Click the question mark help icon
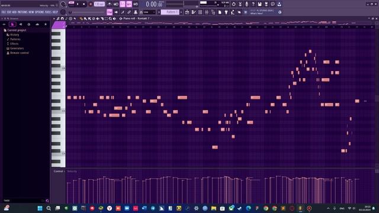Viewport: 379px width, 213px height. 253,4
